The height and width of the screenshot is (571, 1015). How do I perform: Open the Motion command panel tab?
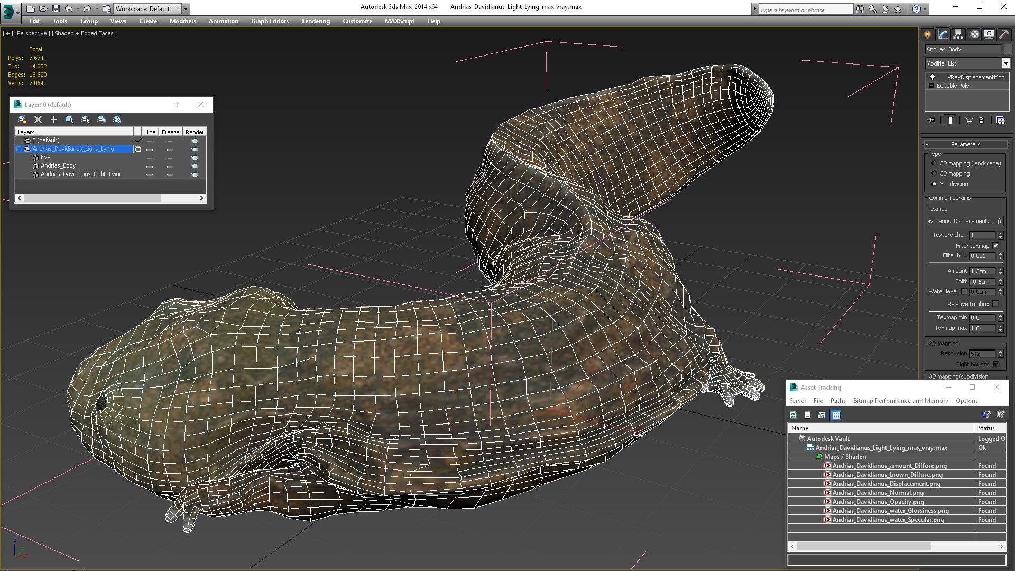click(x=974, y=34)
